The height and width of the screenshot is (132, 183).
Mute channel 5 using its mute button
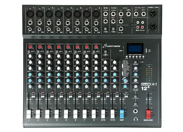point(71,96)
